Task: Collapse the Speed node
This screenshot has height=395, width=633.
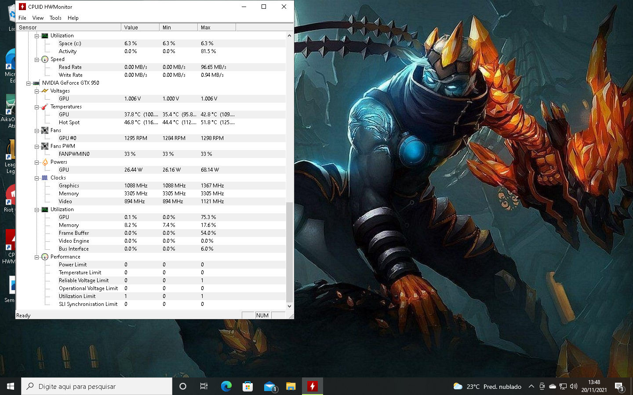Action: pyautogui.click(x=37, y=59)
